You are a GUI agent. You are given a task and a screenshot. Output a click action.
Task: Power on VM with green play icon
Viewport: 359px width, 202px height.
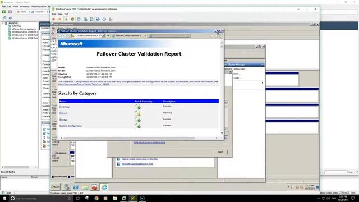coord(66,19)
